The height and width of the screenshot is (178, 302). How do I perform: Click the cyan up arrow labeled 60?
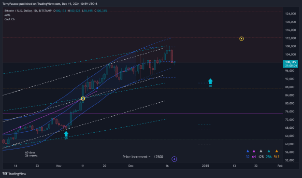coord(210,81)
